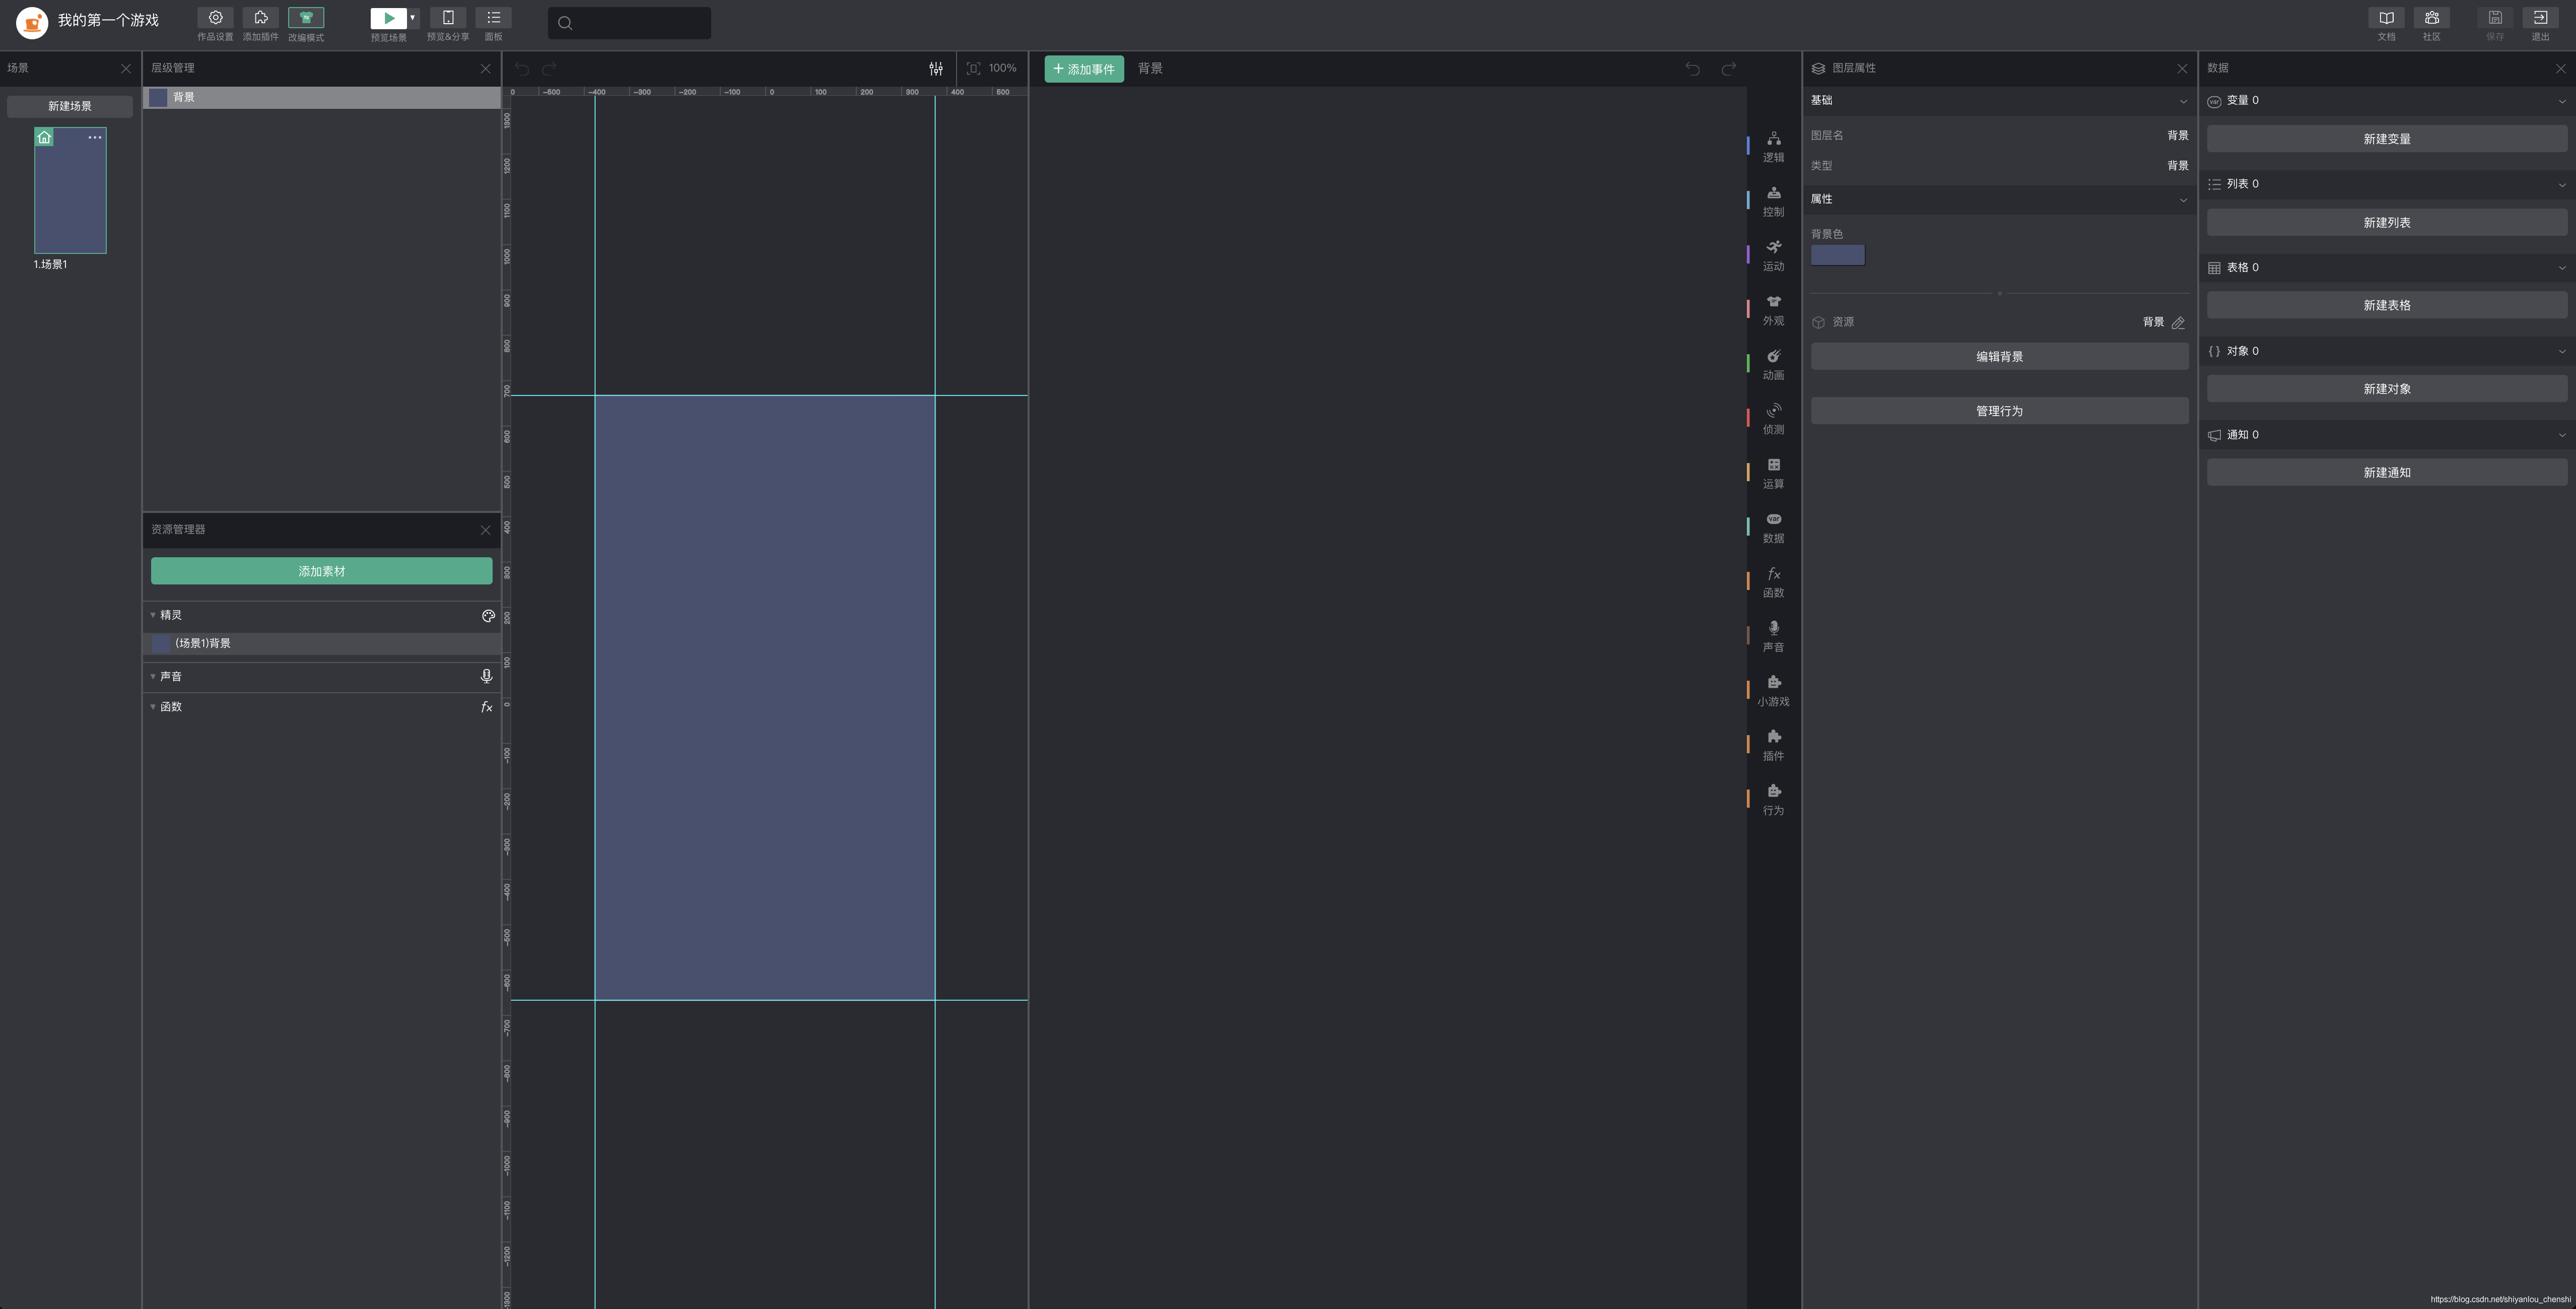This screenshot has height=1309, width=2576.
Task: Select 背景 layer in 层级管理 panel
Action: [x=322, y=97]
